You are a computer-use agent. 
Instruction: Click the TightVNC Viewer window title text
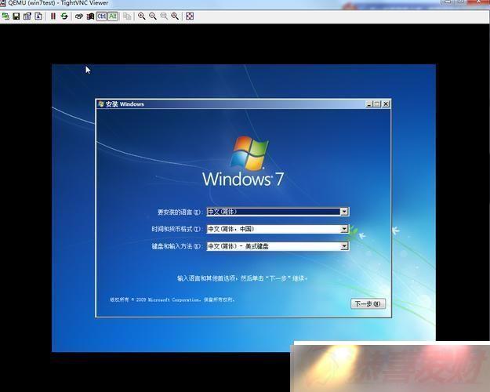coord(58,3)
